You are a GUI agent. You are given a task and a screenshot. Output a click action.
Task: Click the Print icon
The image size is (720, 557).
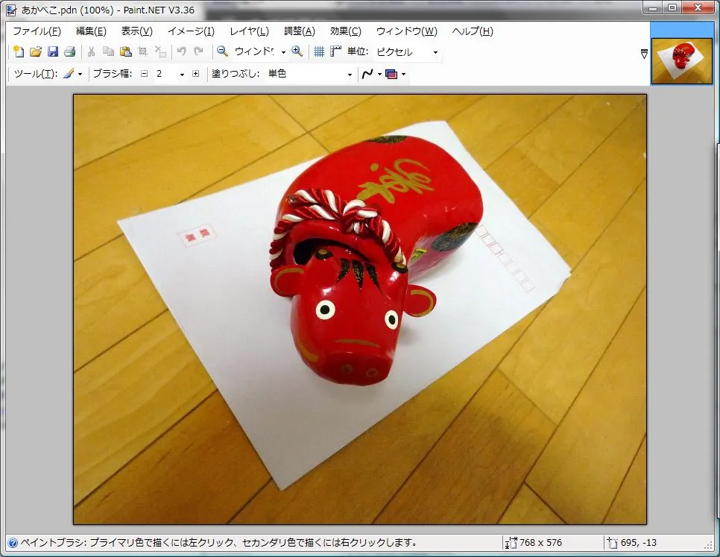[x=69, y=51]
